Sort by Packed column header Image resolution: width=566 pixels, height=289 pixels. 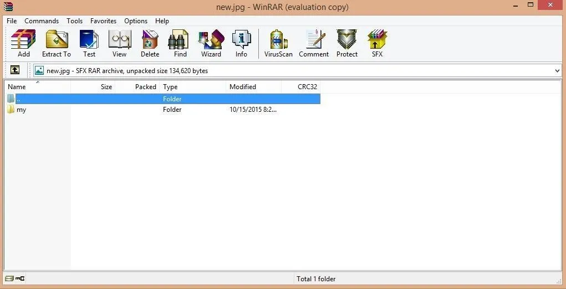click(137, 87)
